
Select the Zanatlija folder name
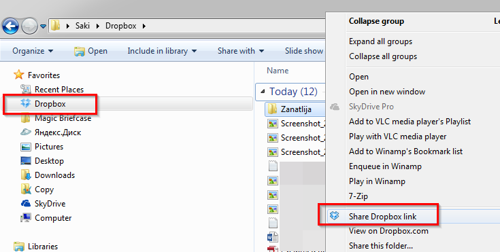(x=296, y=109)
